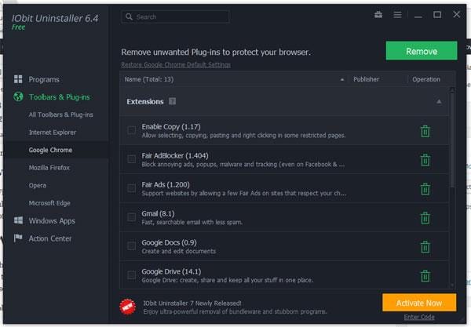Click the green Free edition label
The height and width of the screenshot is (327, 471).
click(19, 27)
